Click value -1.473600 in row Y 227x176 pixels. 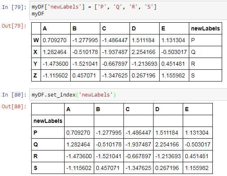click(56, 64)
